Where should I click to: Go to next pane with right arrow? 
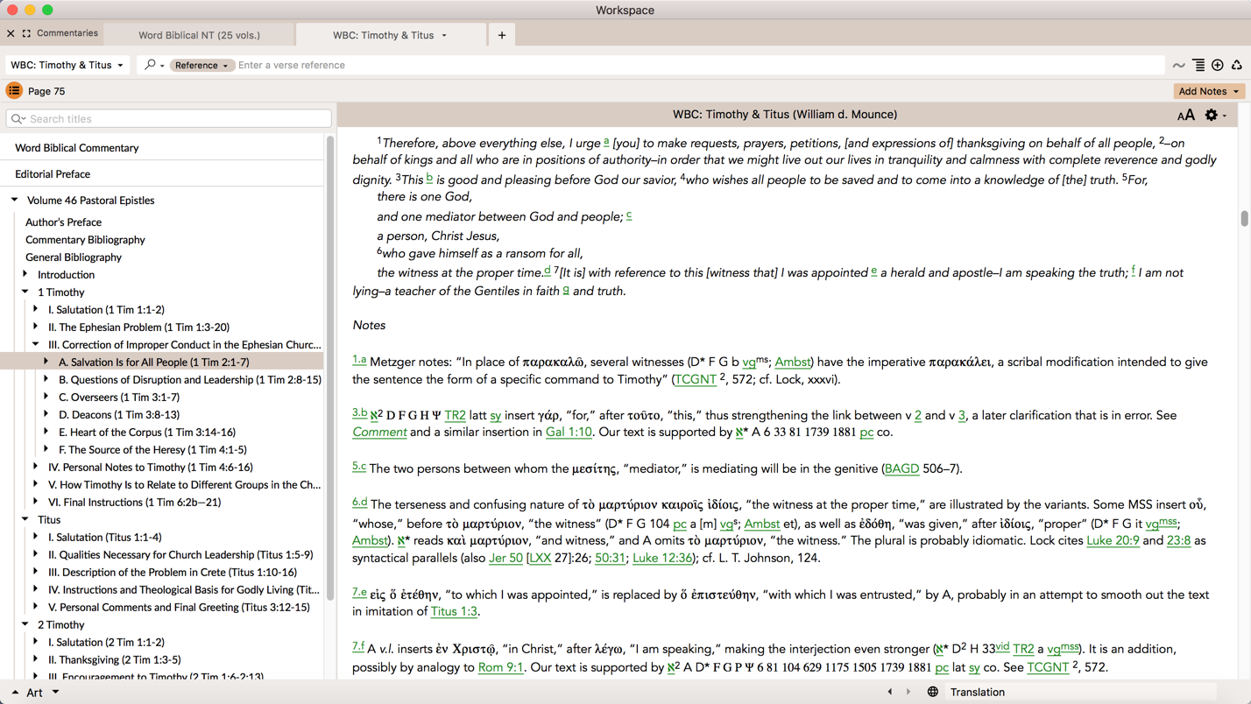pyautogui.click(x=908, y=692)
